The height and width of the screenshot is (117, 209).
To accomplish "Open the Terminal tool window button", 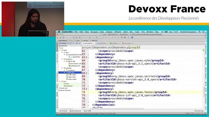I will 63,111.
